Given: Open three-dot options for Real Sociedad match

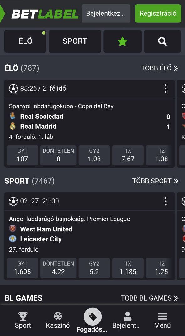Looking at the screenshot, I should [x=166, y=89].
